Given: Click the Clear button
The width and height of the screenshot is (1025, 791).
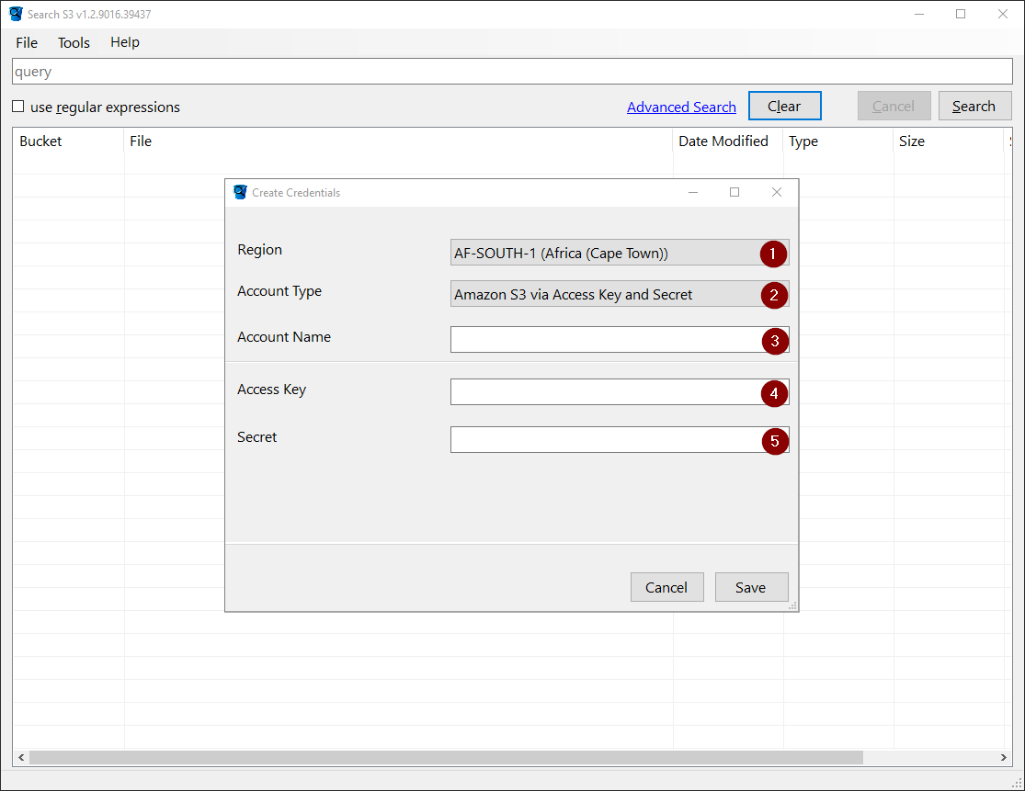Looking at the screenshot, I should pos(784,106).
